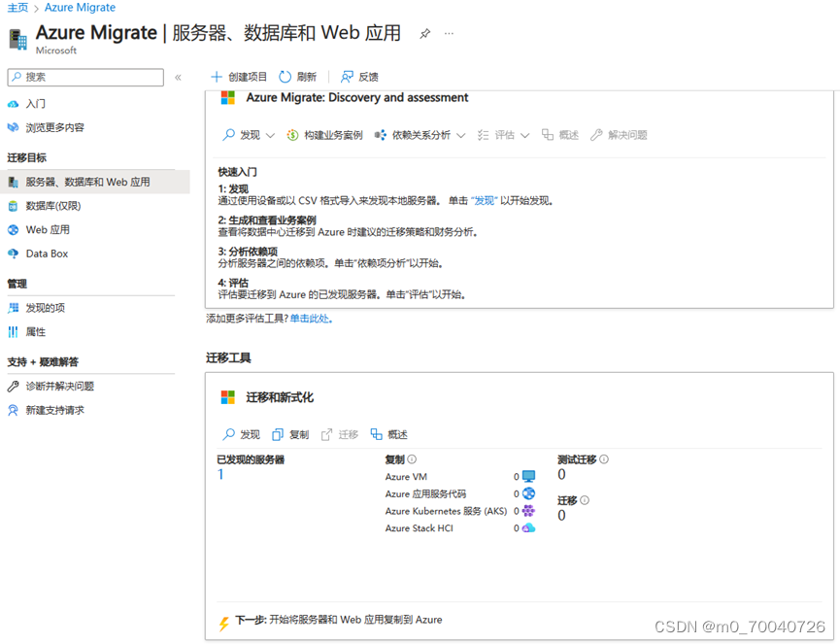The image size is (840, 644).
Task: Click the 创建项目 plus button
Action: [239, 77]
